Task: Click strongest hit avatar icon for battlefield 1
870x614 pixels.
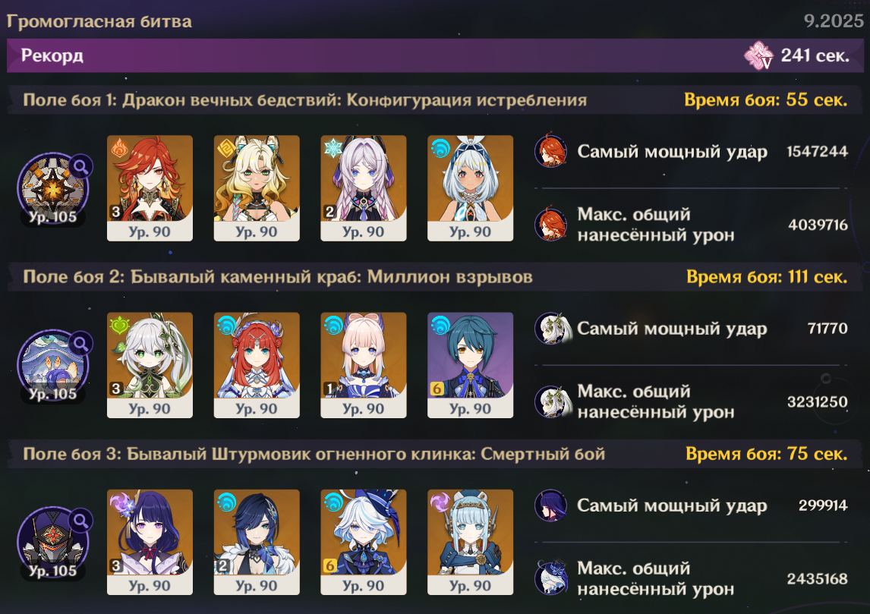Action: coord(550,150)
